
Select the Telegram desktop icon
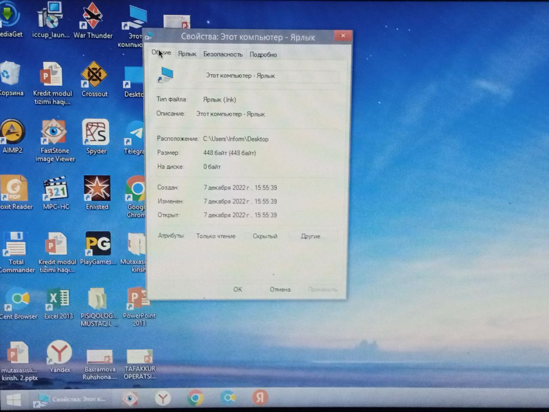135,137
